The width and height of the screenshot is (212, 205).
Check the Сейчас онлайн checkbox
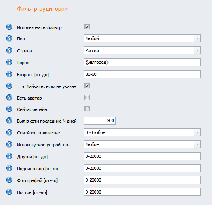pos(87,109)
